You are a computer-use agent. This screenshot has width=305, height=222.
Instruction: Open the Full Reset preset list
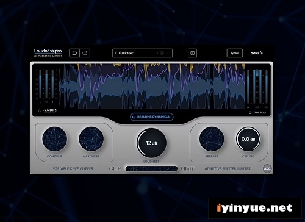(x=126, y=53)
